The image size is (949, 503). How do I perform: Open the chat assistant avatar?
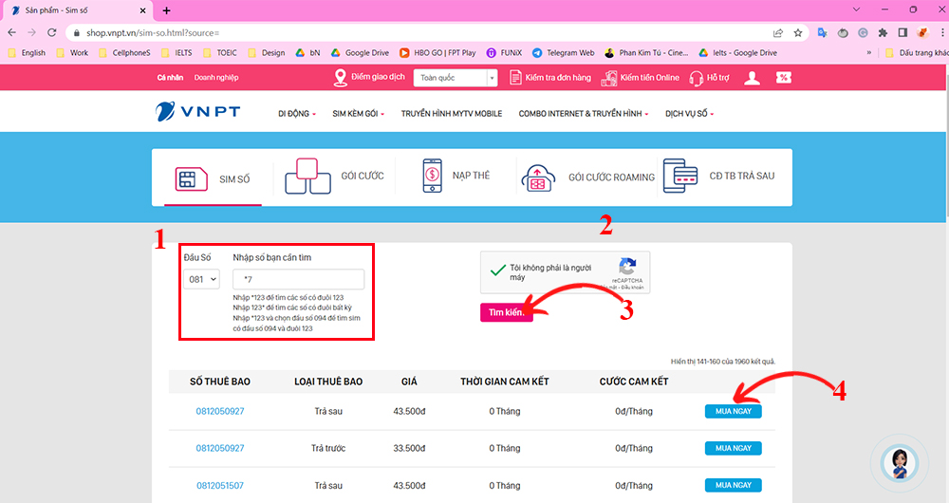coord(900,464)
